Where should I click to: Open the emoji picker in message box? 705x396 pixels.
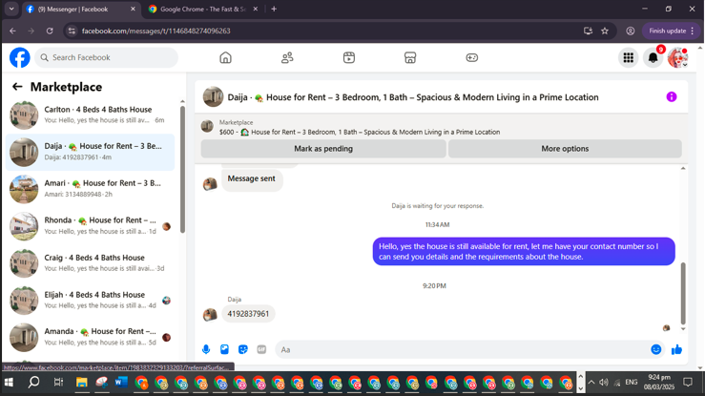pyautogui.click(x=656, y=349)
